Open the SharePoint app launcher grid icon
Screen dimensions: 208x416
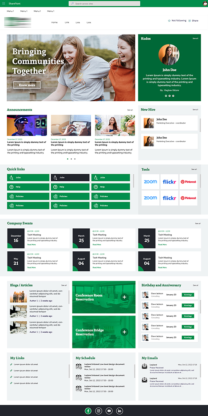[3, 3]
